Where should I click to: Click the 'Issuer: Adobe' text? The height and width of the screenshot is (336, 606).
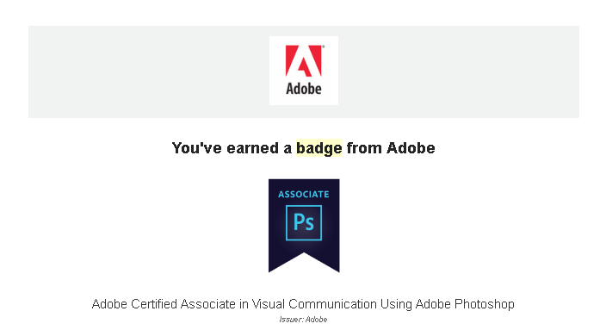[x=303, y=320]
